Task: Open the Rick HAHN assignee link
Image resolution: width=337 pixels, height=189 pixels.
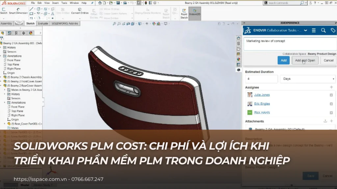Action: [262, 112]
